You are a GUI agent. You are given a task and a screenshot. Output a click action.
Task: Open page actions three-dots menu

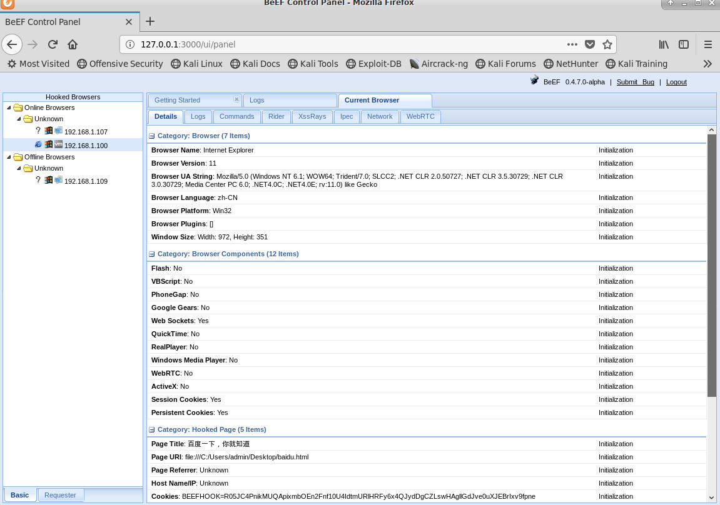coord(572,44)
